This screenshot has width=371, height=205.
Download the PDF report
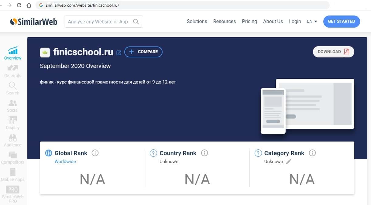333,52
